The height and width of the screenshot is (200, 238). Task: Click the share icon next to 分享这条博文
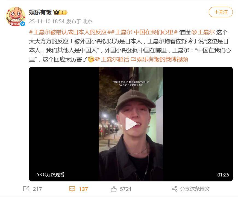175,189
